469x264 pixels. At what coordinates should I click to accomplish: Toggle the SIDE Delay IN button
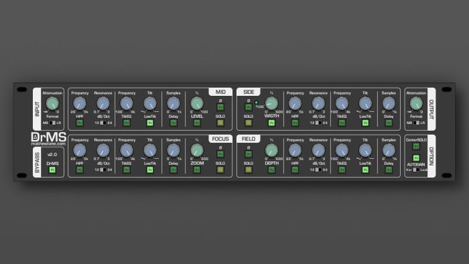click(x=389, y=123)
